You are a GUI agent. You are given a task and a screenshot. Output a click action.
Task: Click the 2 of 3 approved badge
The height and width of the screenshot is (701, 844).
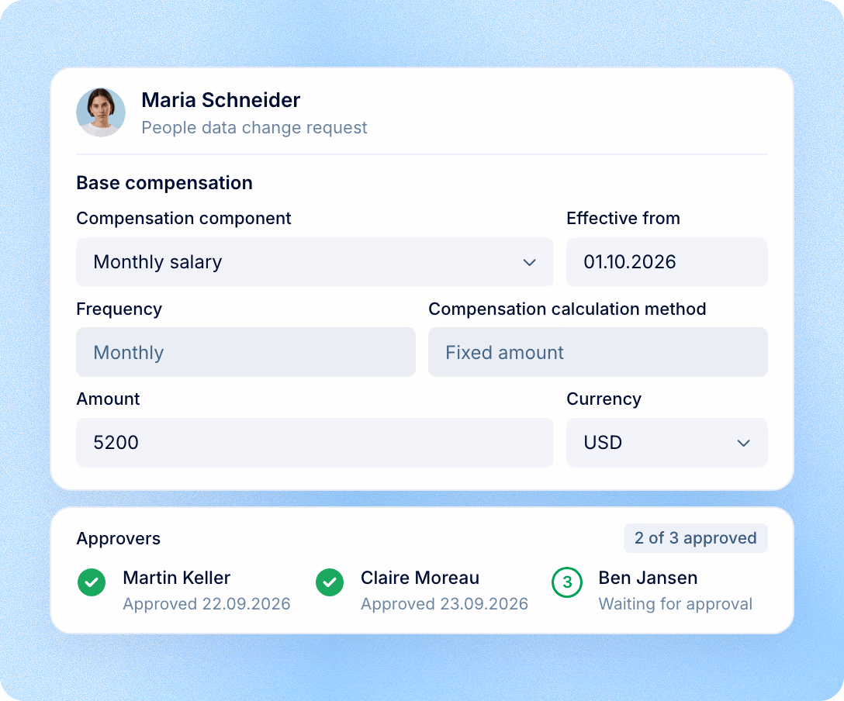click(x=695, y=538)
